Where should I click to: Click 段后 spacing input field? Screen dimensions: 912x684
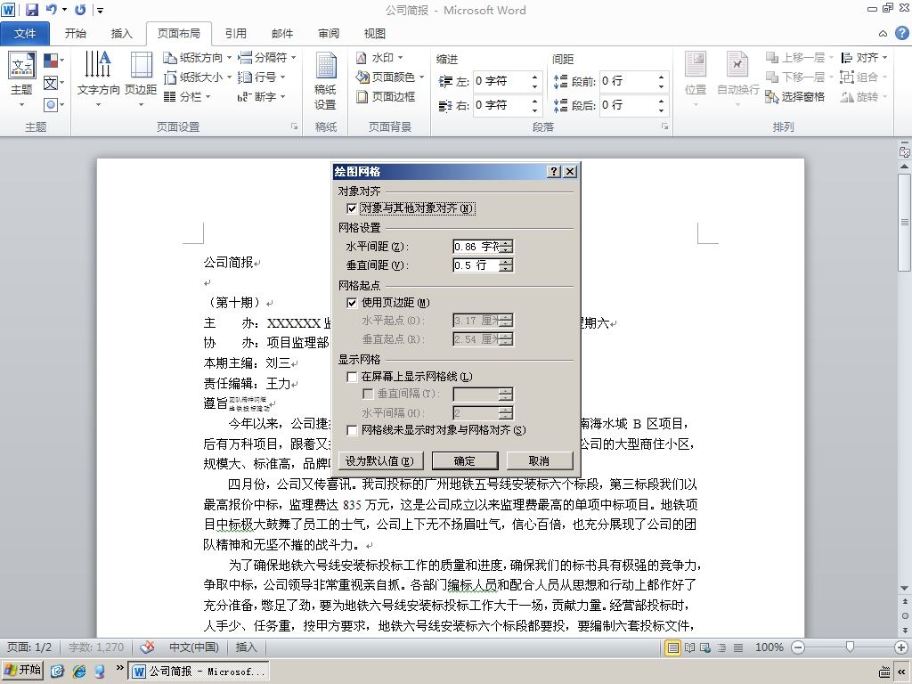[x=627, y=105]
